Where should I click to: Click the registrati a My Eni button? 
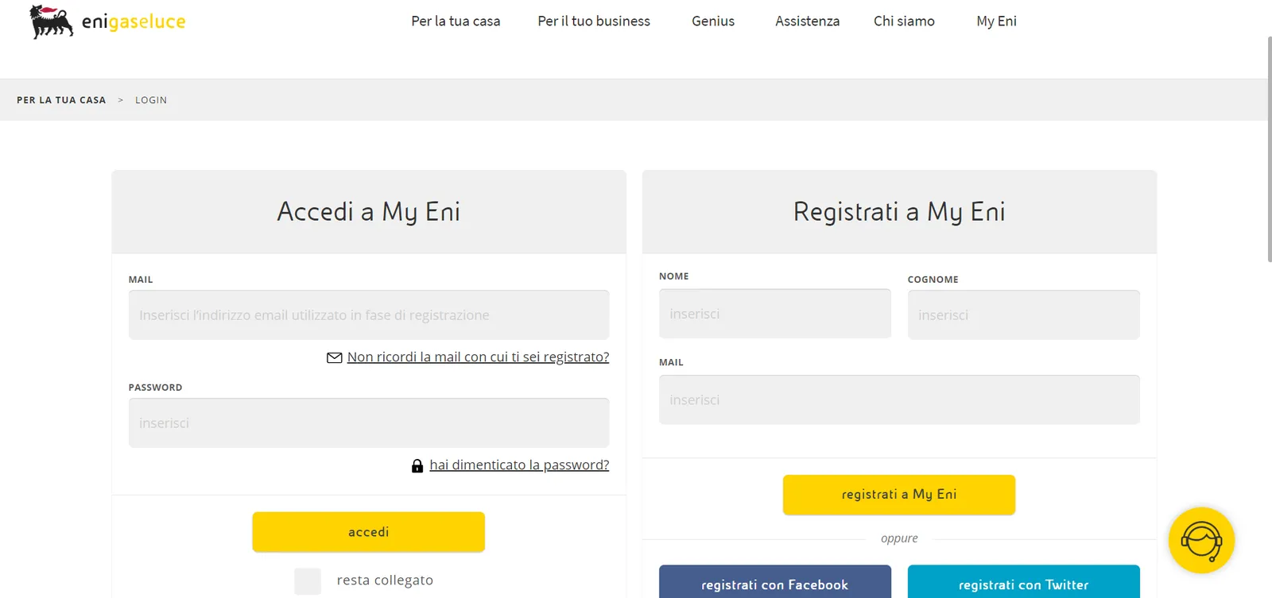click(x=899, y=495)
